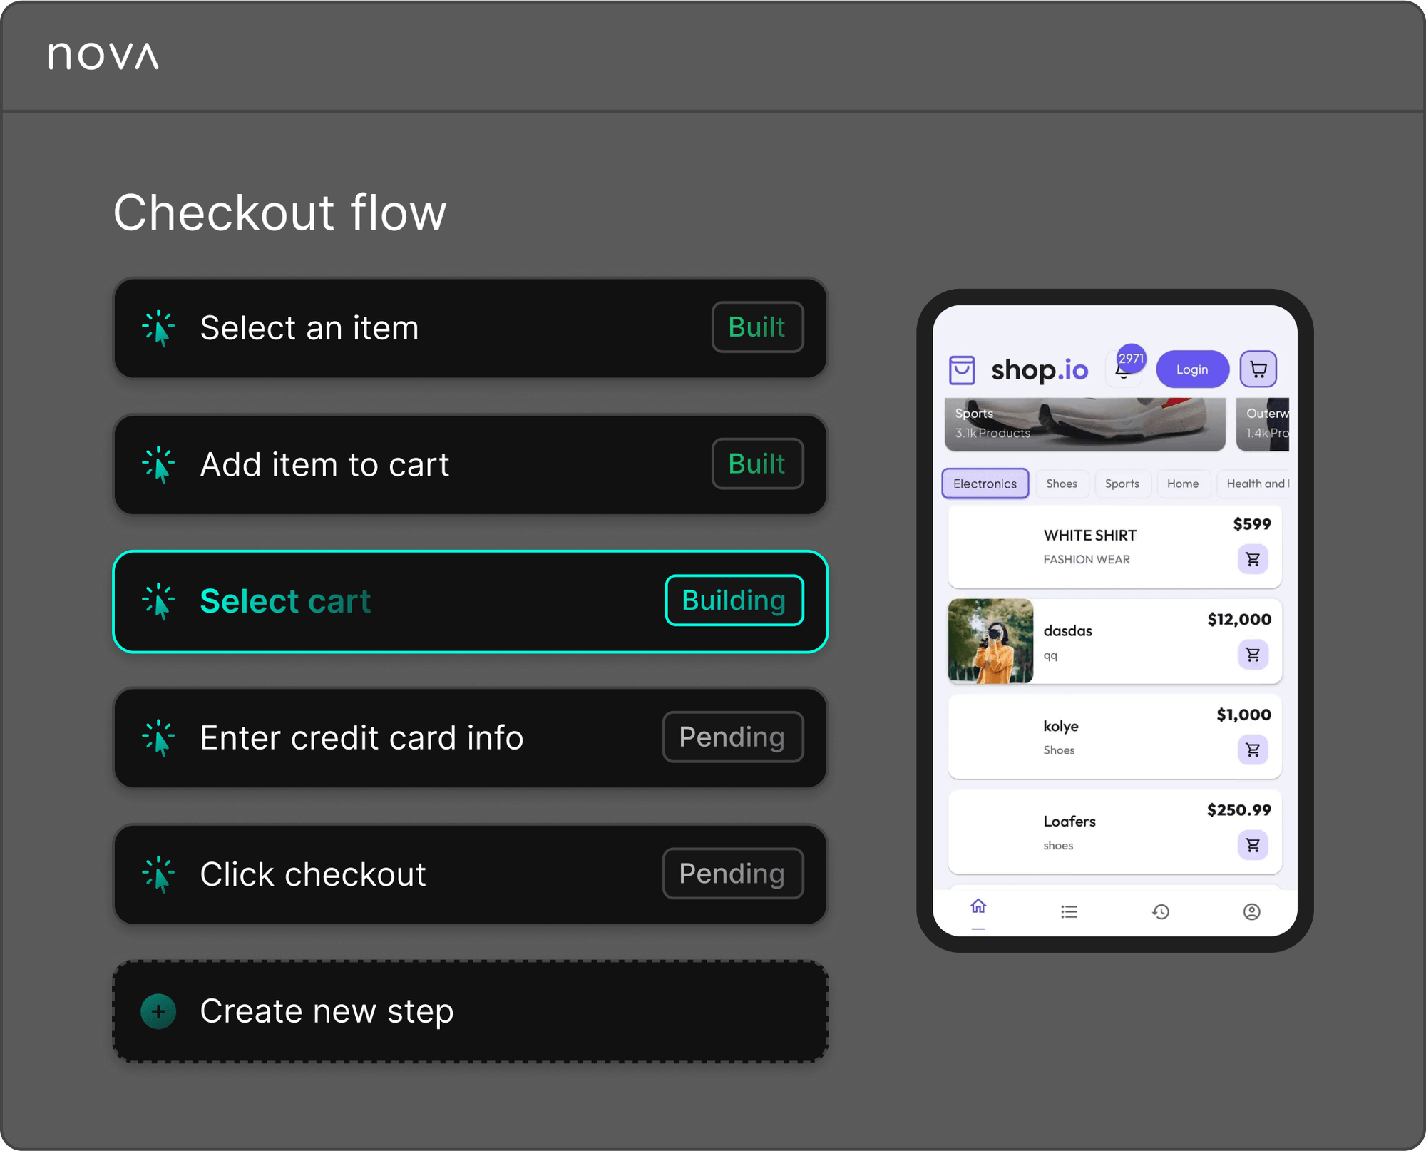
Task: Open the profile icon in bottom navigation
Action: [x=1252, y=911]
